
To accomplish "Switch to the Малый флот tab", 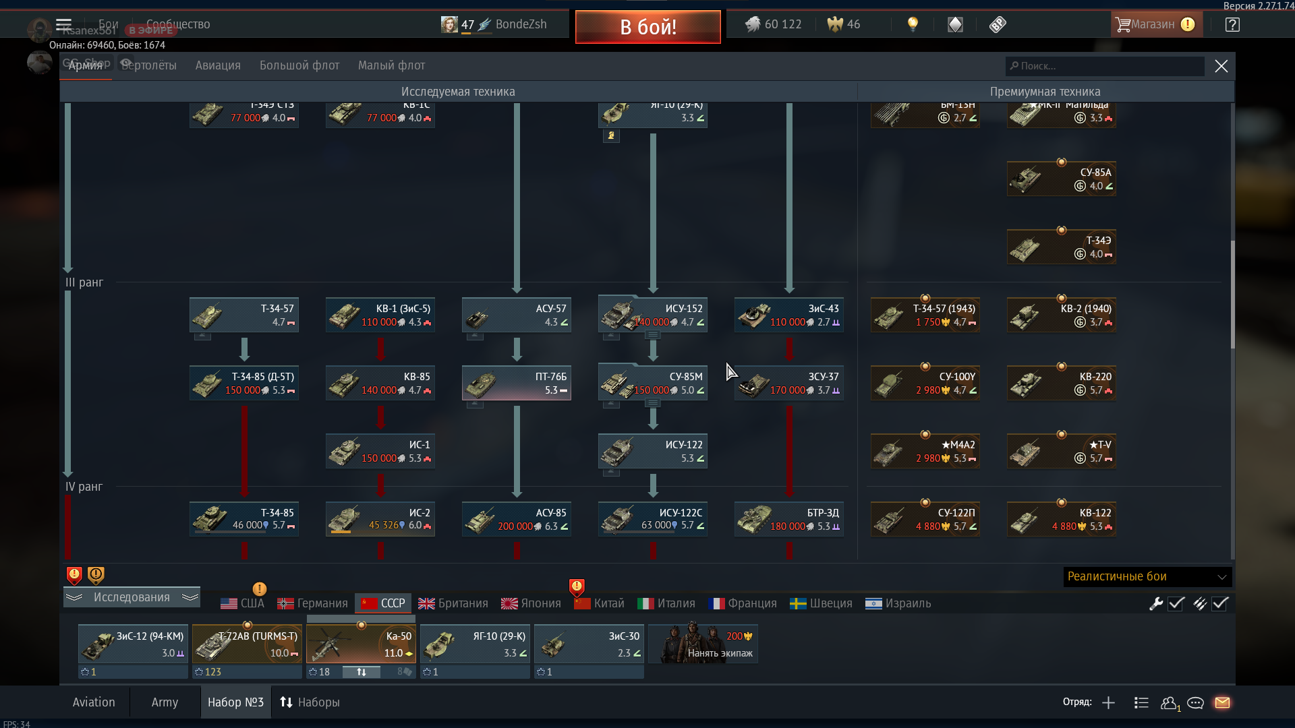I will (391, 65).
